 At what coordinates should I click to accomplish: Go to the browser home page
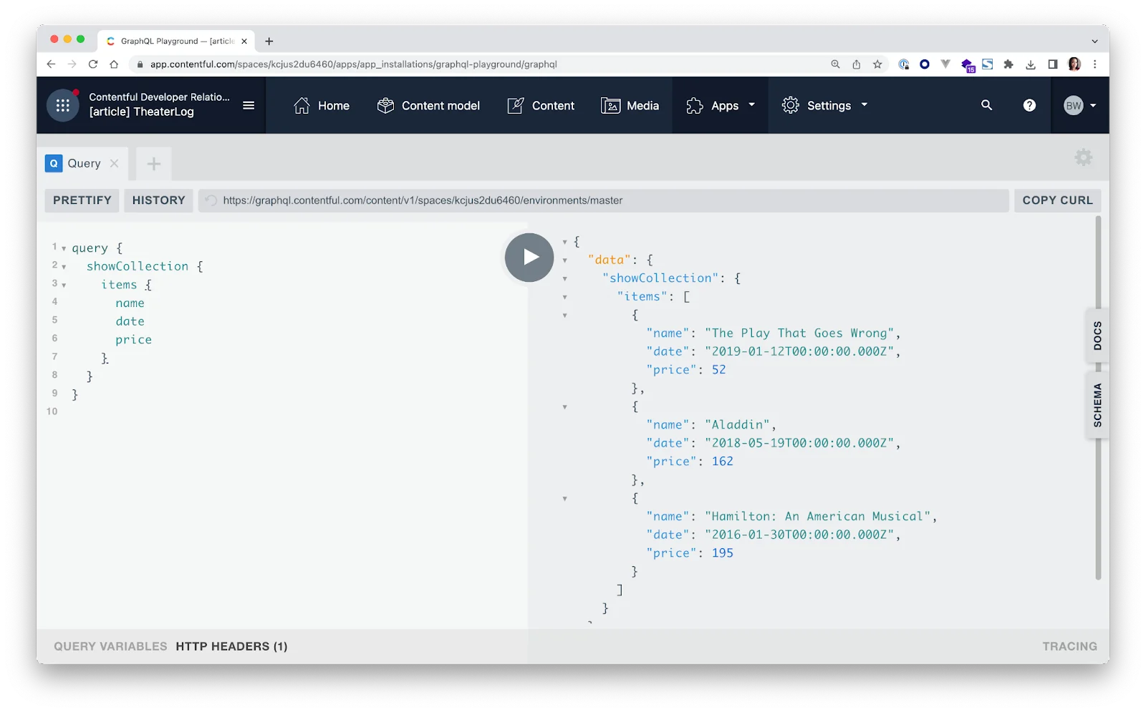click(x=114, y=64)
